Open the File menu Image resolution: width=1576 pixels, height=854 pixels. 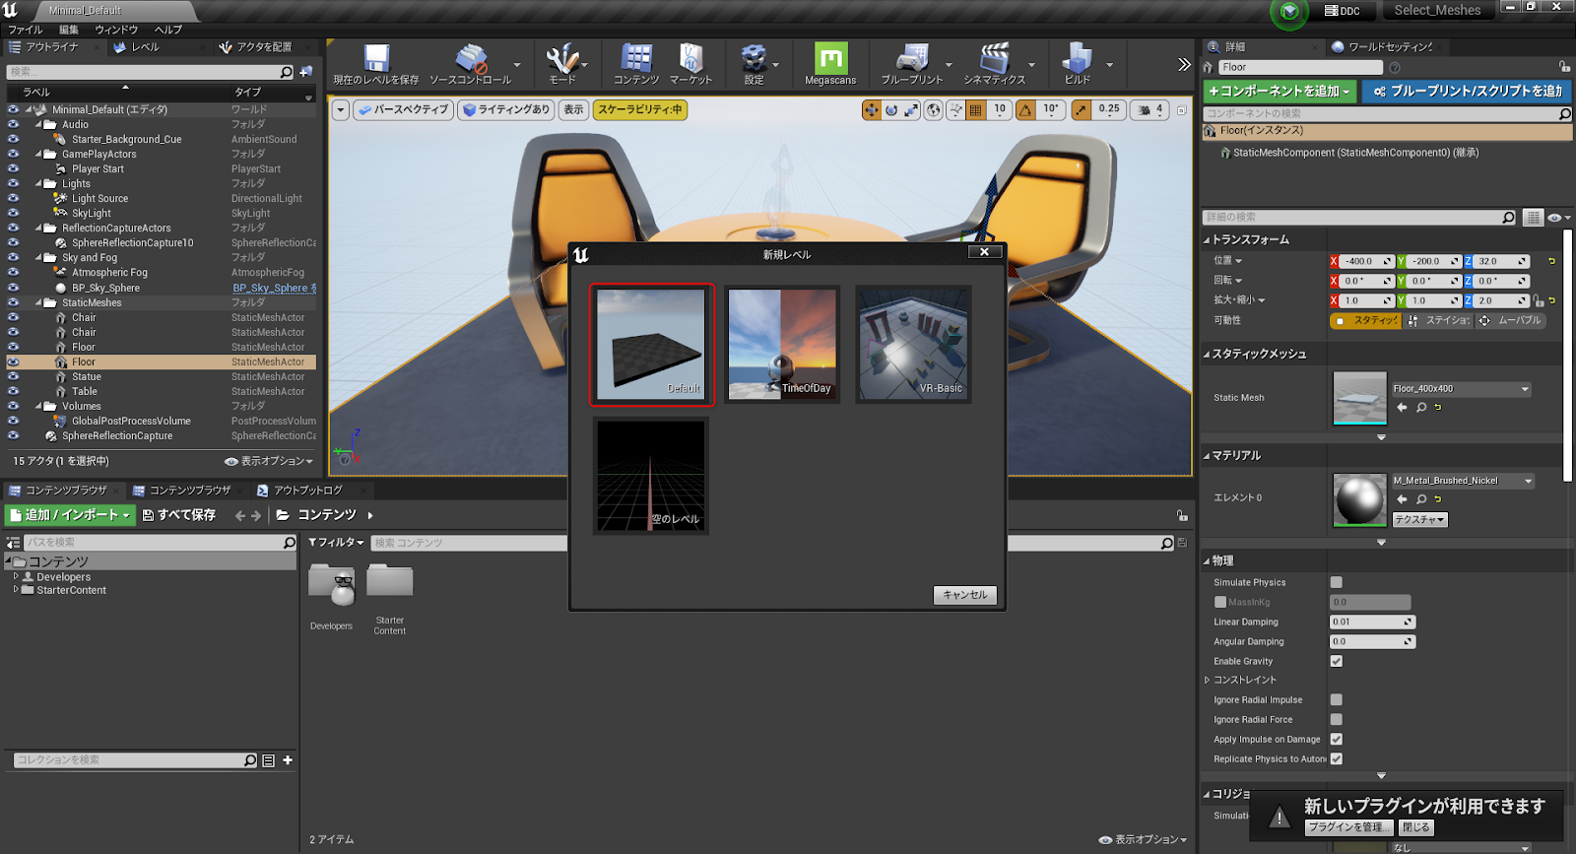point(26,30)
